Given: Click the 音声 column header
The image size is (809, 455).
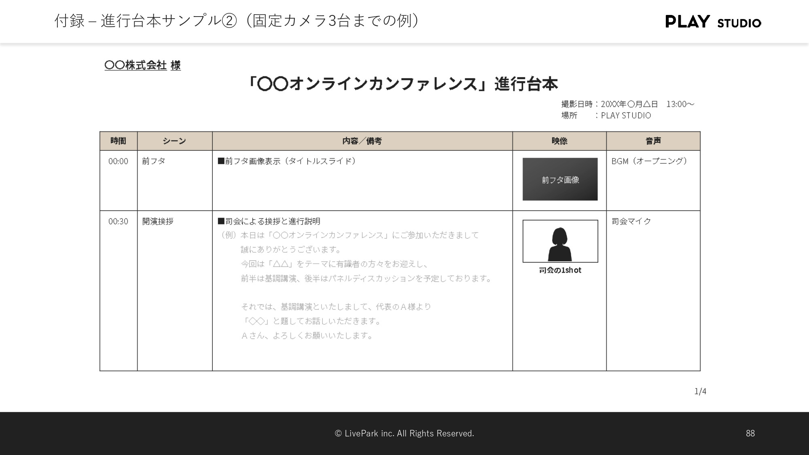Looking at the screenshot, I should point(653,141).
